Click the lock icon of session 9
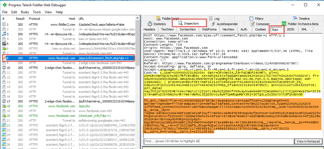This screenshot has height=149, width=324. tap(4, 63)
